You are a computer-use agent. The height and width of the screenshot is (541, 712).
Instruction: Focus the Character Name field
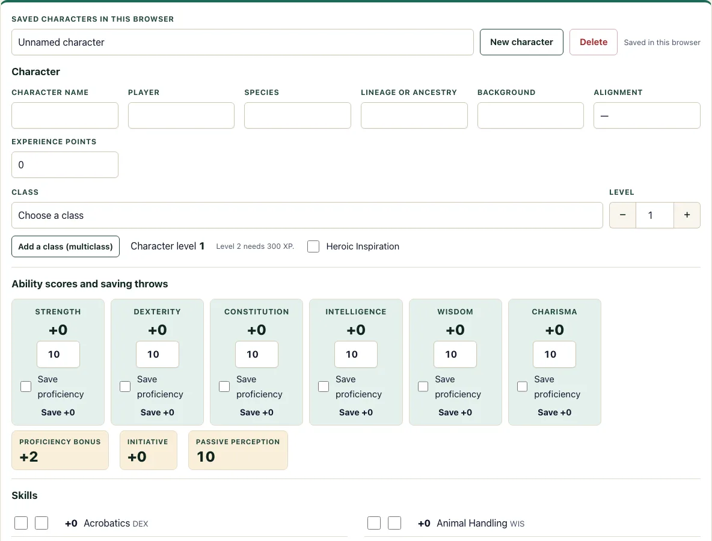(x=65, y=115)
